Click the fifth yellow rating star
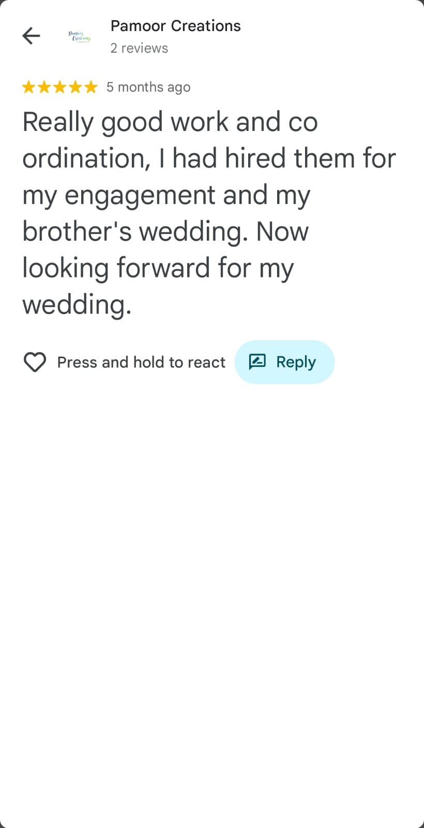The width and height of the screenshot is (424, 828). [90, 87]
